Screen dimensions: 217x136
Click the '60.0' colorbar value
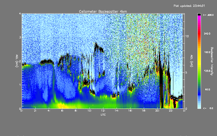208,89
